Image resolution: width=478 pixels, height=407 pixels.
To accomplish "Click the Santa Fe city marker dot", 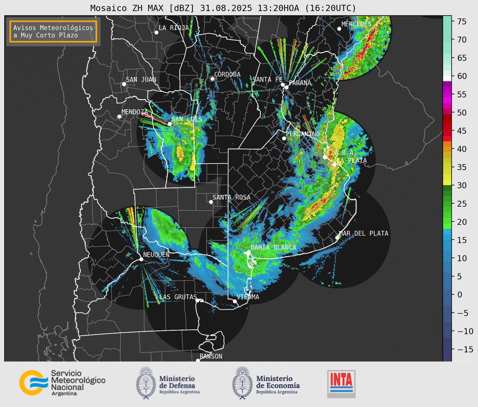I will coord(283,85).
